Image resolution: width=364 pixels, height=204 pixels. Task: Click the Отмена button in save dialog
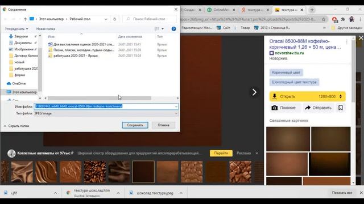point(163,125)
